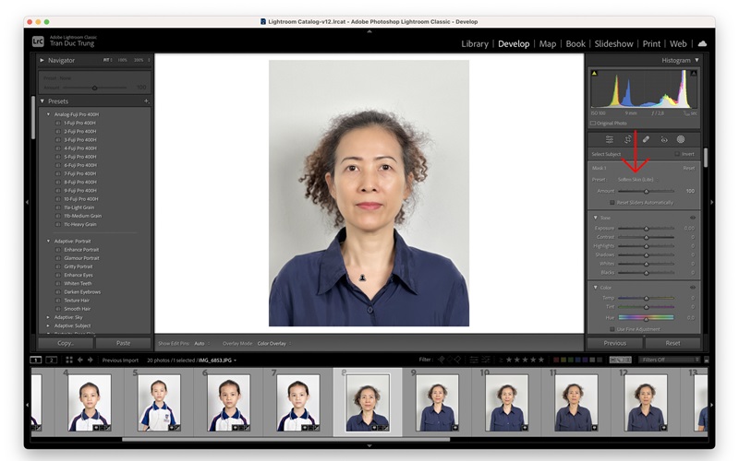Check Reset Sliders Automatically
Viewport: 739px width, 461px height.
(x=612, y=202)
